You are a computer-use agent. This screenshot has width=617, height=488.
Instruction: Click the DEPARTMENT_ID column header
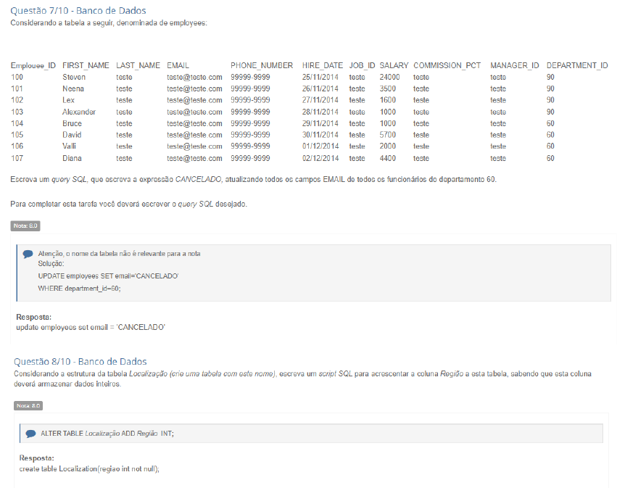click(576, 65)
